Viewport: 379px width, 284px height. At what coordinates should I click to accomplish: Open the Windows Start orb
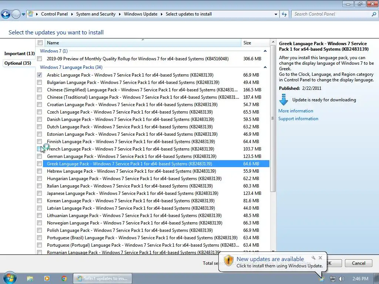pos(10,278)
